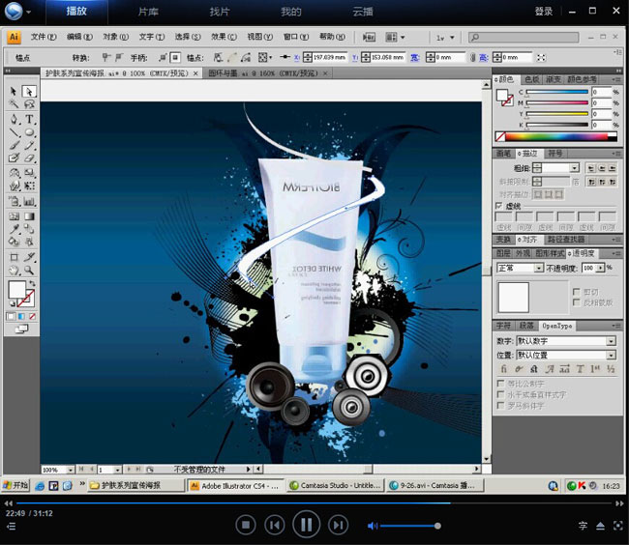The height and width of the screenshot is (545, 629).
Task: Activate the Hand tool
Action: (15, 271)
